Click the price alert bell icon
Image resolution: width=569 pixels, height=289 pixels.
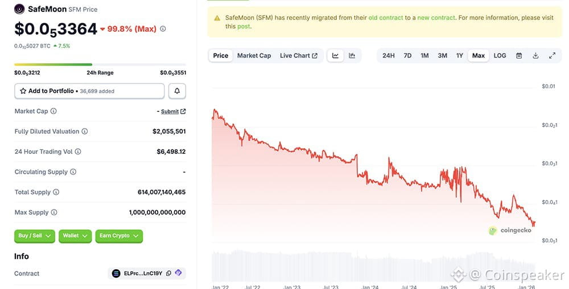177,91
